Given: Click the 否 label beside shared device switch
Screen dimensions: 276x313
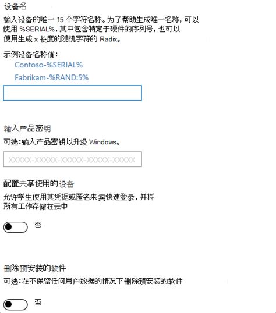Looking at the screenshot, I should (x=38, y=225).
